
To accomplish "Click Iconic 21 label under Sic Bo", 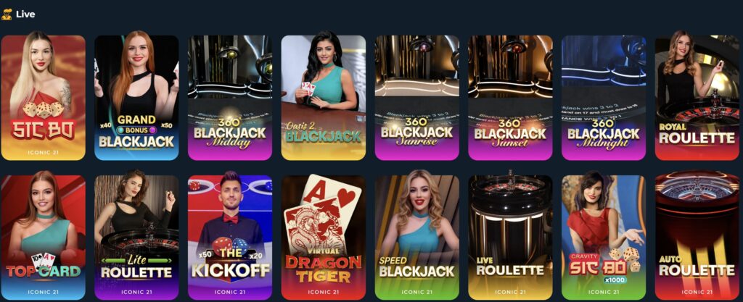I will (x=43, y=152).
